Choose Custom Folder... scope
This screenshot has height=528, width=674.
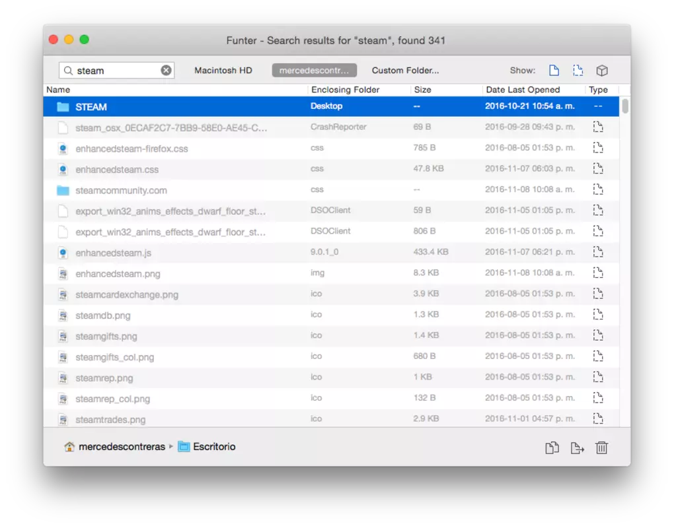[405, 71]
